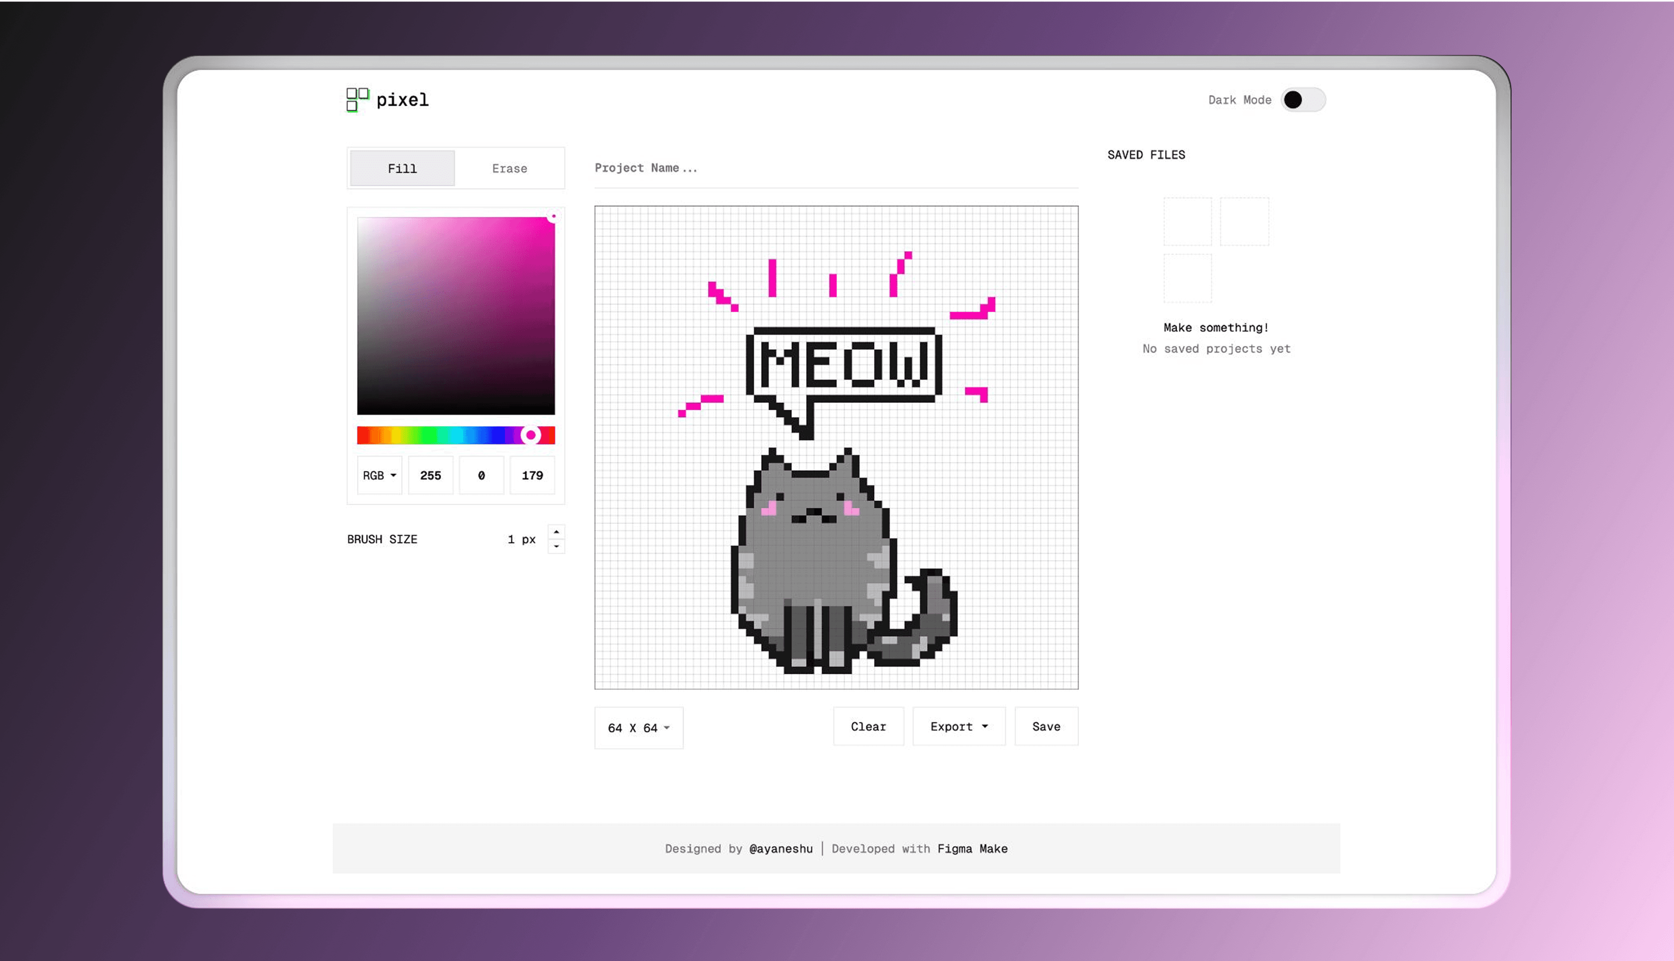1674x961 pixels.
Task: Click the pixel logo squares icon
Action: pos(357,100)
